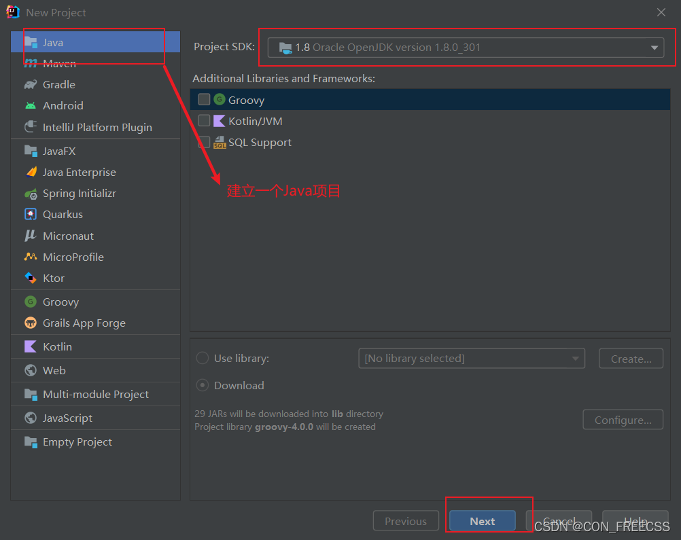The width and height of the screenshot is (681, 540).
Task: Close the New Project dialog
Action: pos(661,13)
